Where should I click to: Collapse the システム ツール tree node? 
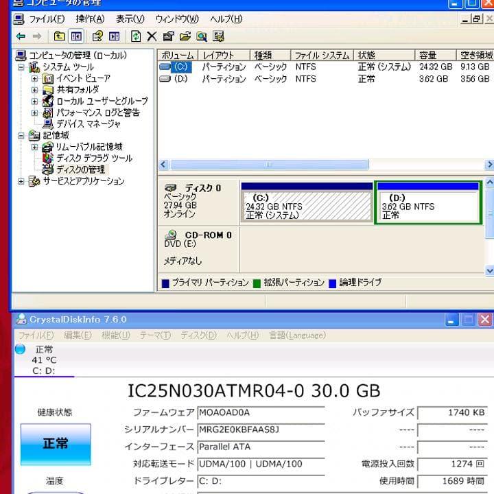(21, 67)
